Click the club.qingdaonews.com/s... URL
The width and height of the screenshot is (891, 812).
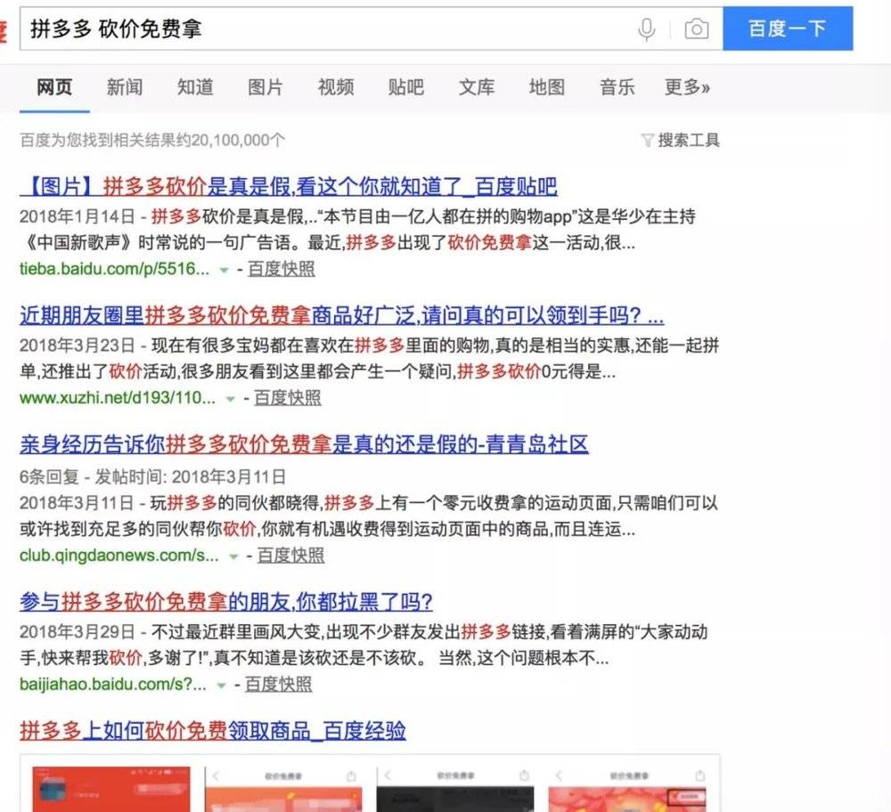[119, 556]
